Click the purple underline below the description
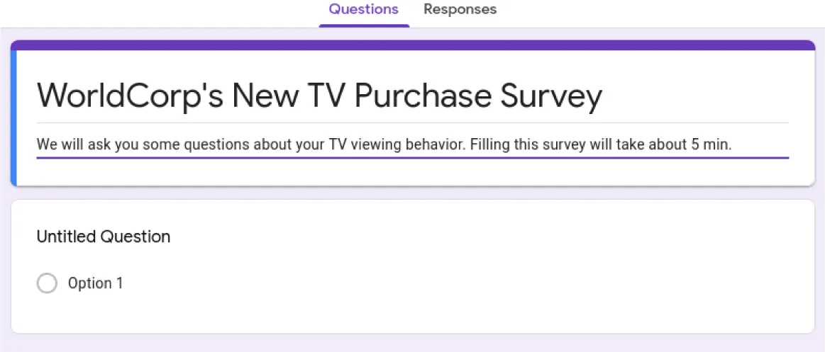 tap(413, 157)
